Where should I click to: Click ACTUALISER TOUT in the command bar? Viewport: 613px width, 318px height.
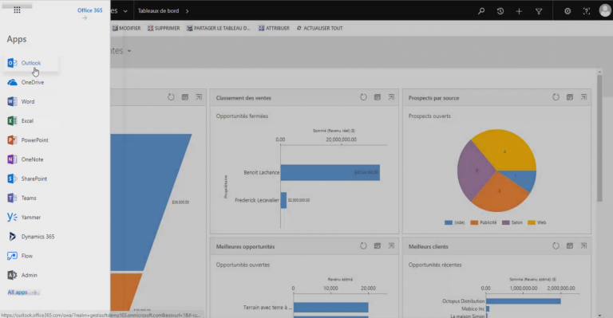pos(319,28)
